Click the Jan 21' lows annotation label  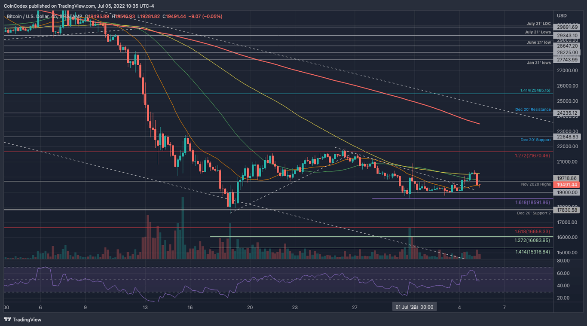(539, 63)
